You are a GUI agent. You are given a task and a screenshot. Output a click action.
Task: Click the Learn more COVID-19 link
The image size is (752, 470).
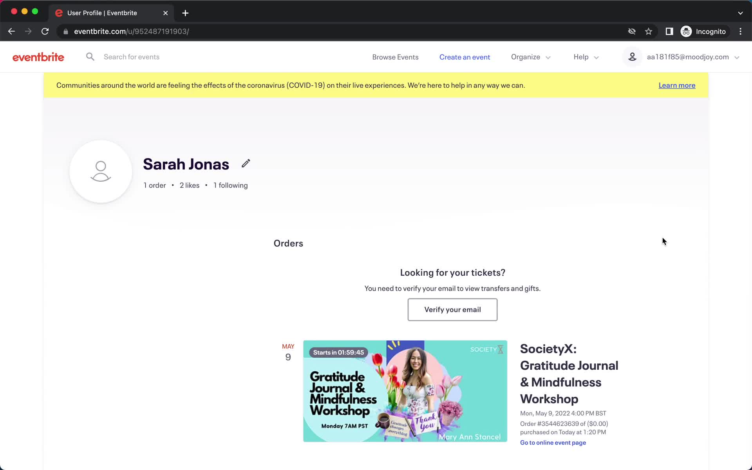(677, 85)
